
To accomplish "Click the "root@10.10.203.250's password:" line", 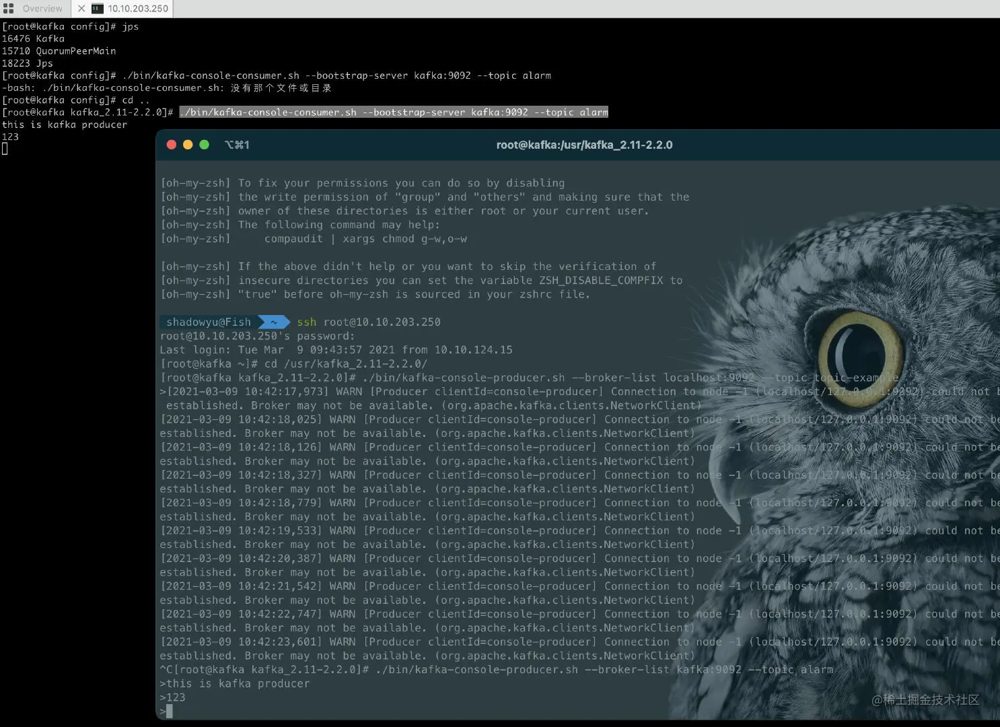I will tap(257, 336).
